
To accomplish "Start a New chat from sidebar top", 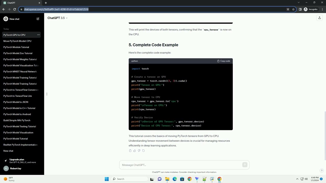I will [21, 19].
